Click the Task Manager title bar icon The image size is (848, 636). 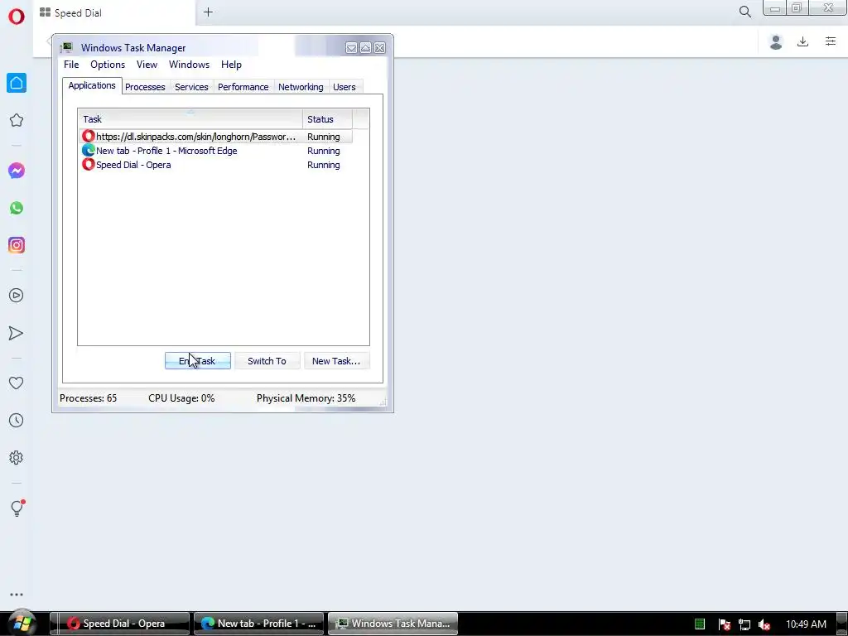pyautogui.click(x=66, y=47)
